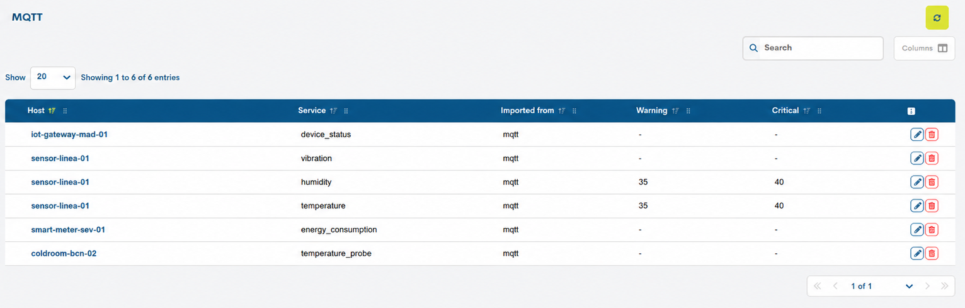Click the Host column header label
Viewport: 965px width, 308px height.
pos(36,110)
